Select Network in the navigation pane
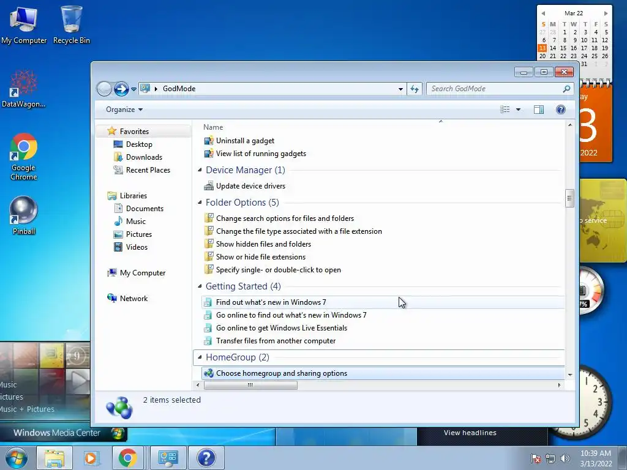 click(x=133, y=299)
